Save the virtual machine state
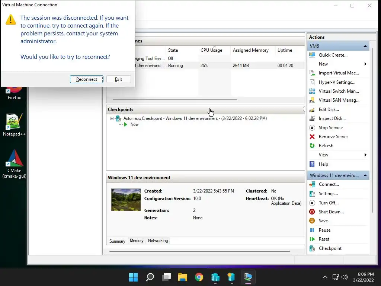 click(323, 221)
